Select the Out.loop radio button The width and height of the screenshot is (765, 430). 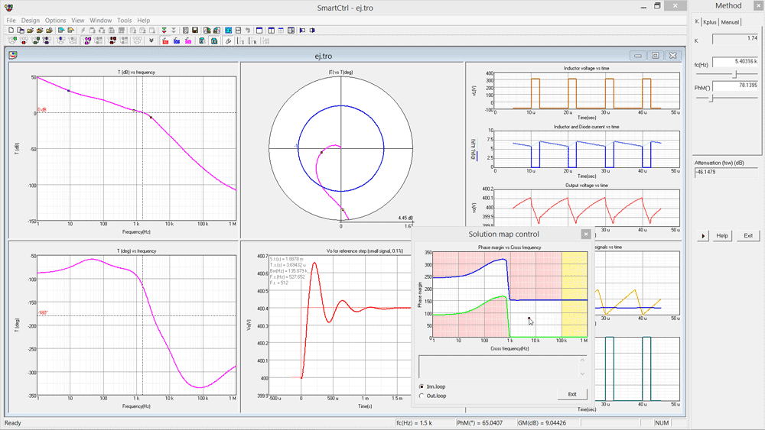pyautogui.click(x=422, y=396)
